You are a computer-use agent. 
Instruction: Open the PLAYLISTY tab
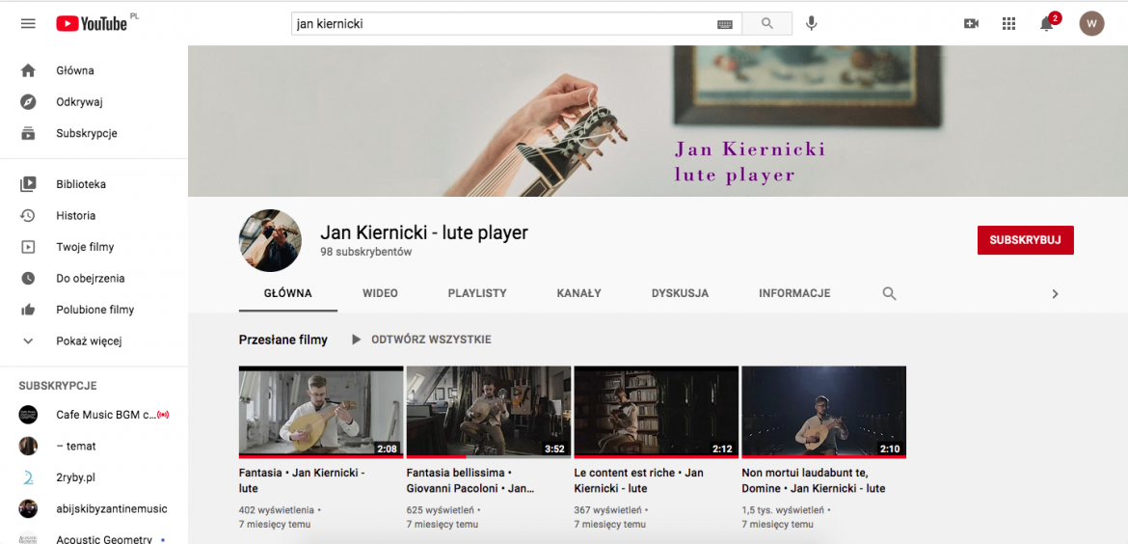(477, 293)
